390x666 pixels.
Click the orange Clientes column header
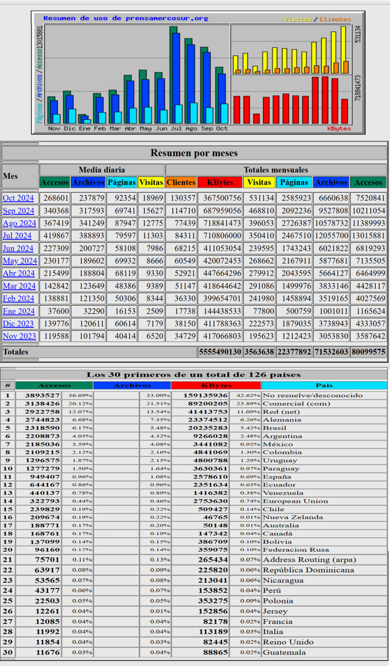click(181, 183)
